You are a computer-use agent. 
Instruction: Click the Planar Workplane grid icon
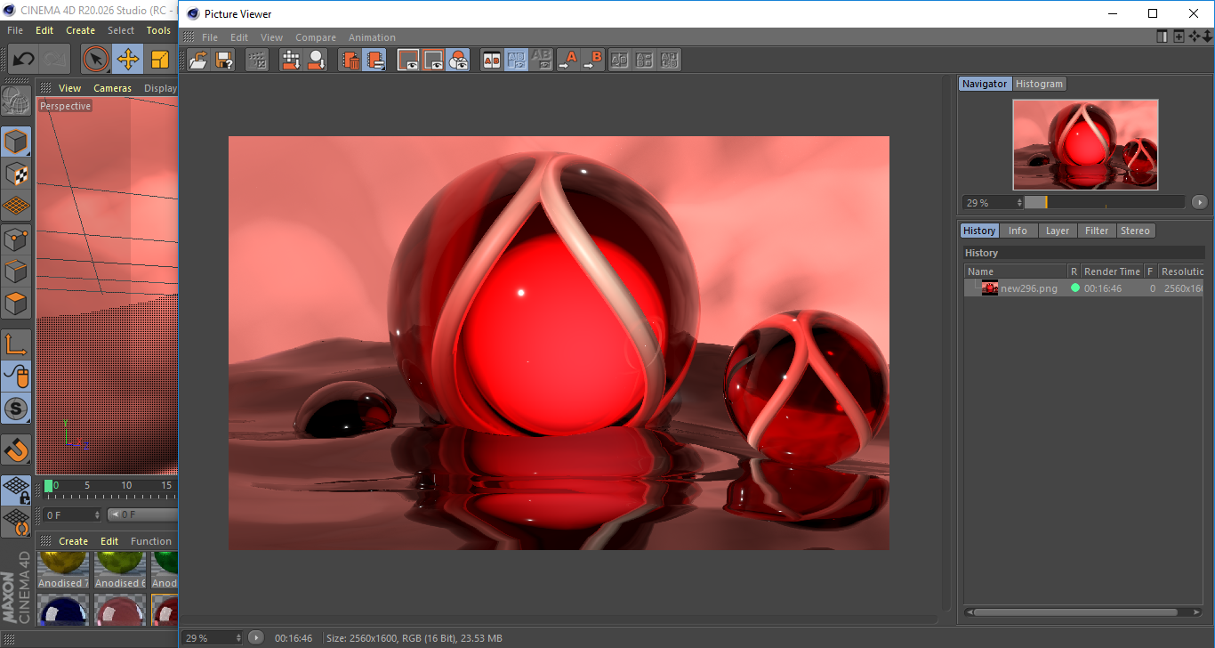16,522
